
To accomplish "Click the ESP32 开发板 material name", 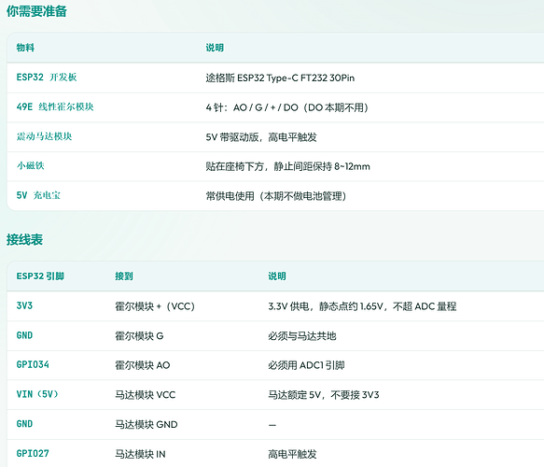I will (47, 78).
